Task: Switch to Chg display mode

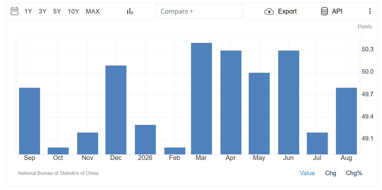Action: click(331, 173)
